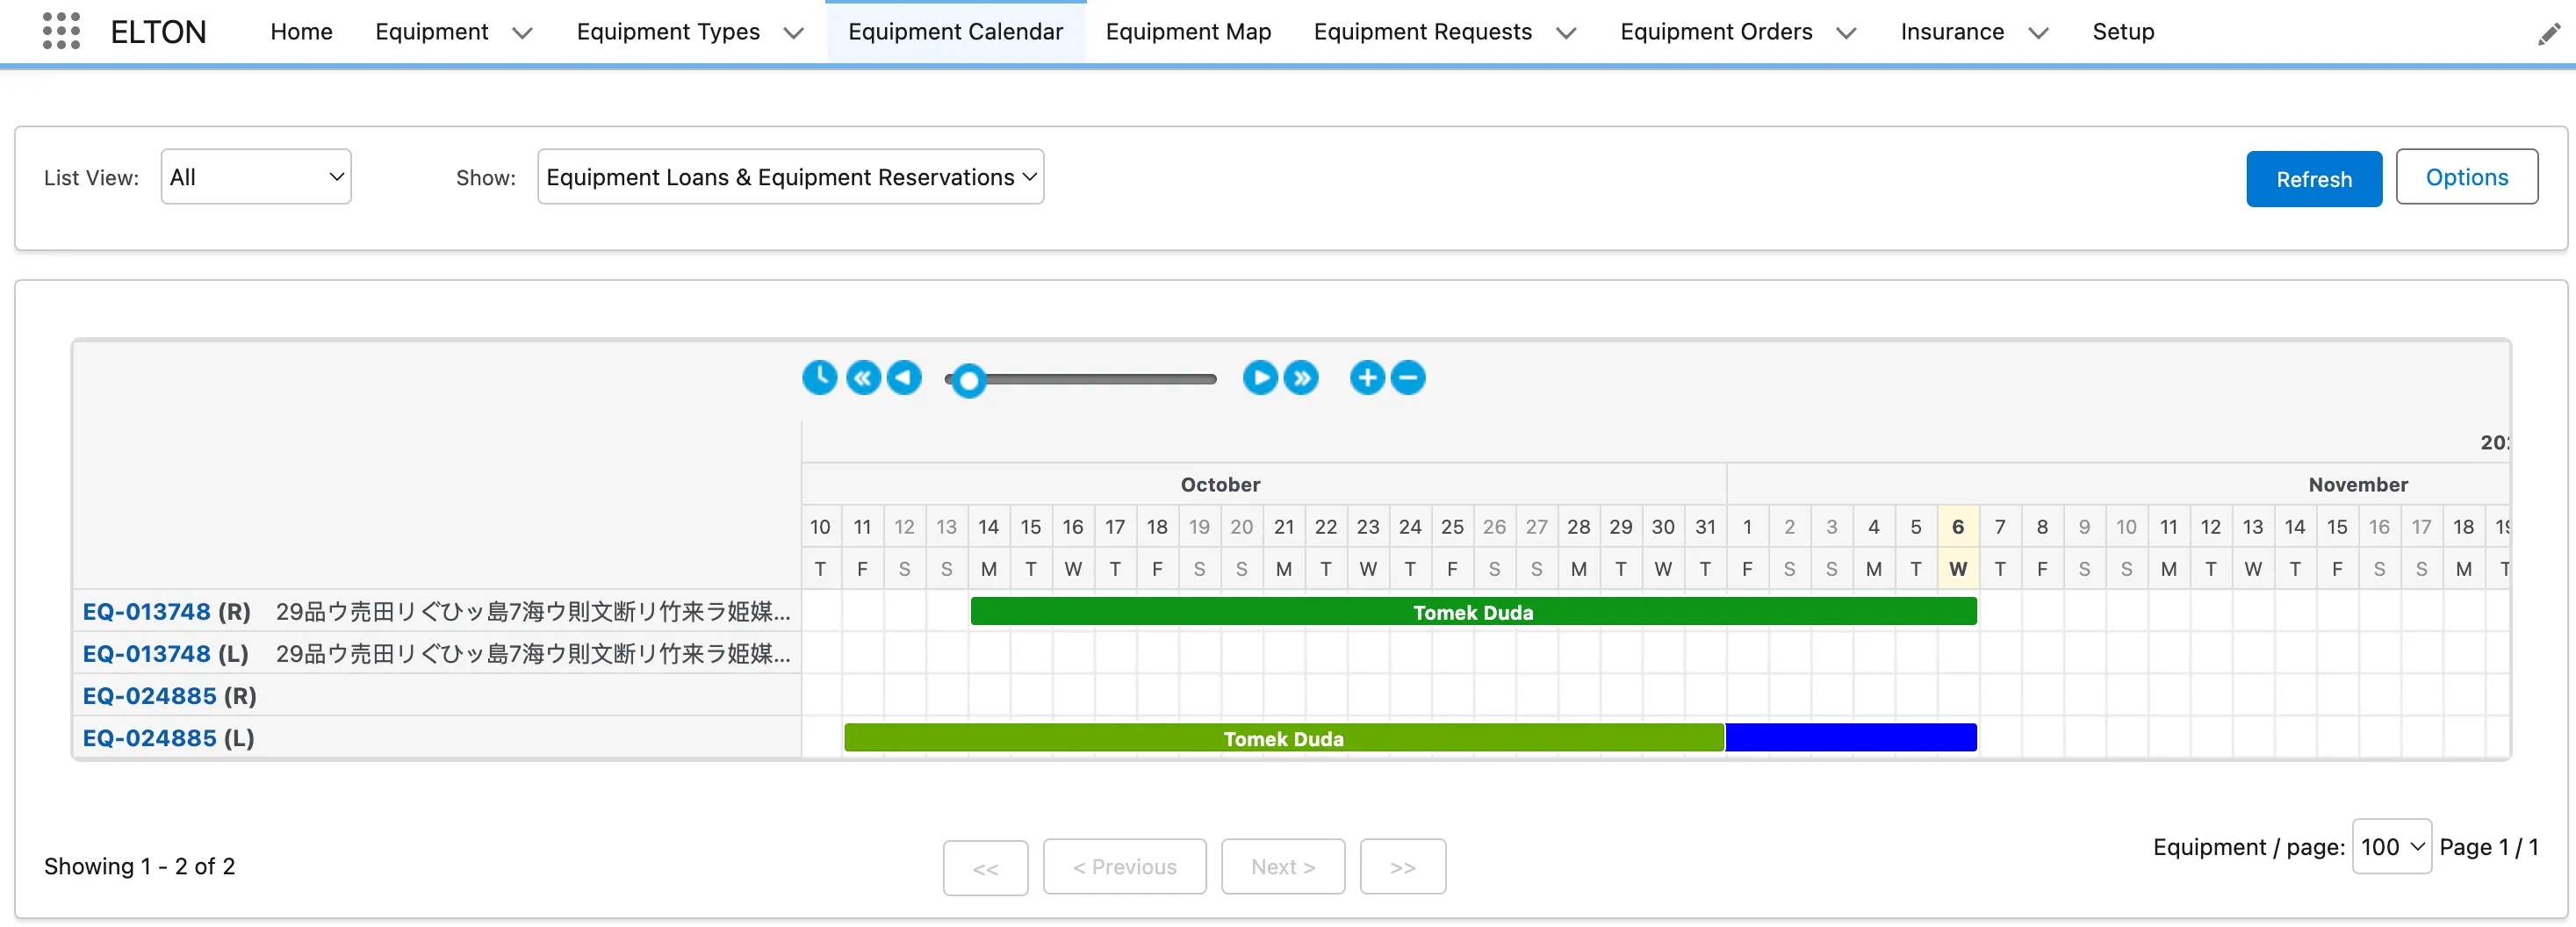Click the dark green Tomek Duda reservation bar
2576x927 pixels.
[x=1473, y=611]
